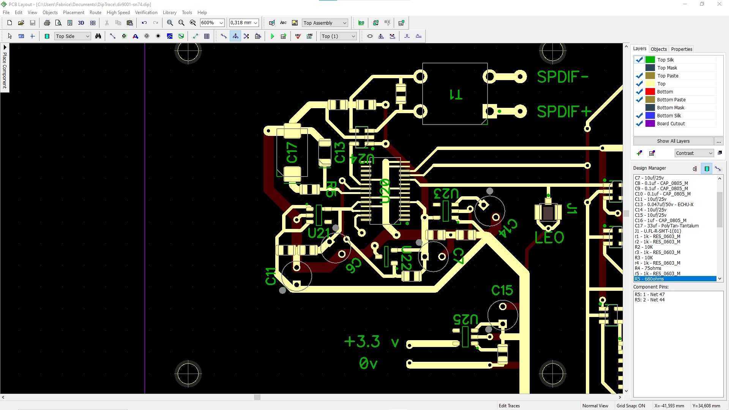This screenshot has width=729, height=410.
Task: Select the default arrow pointer tool
Action: pos(10,36)
